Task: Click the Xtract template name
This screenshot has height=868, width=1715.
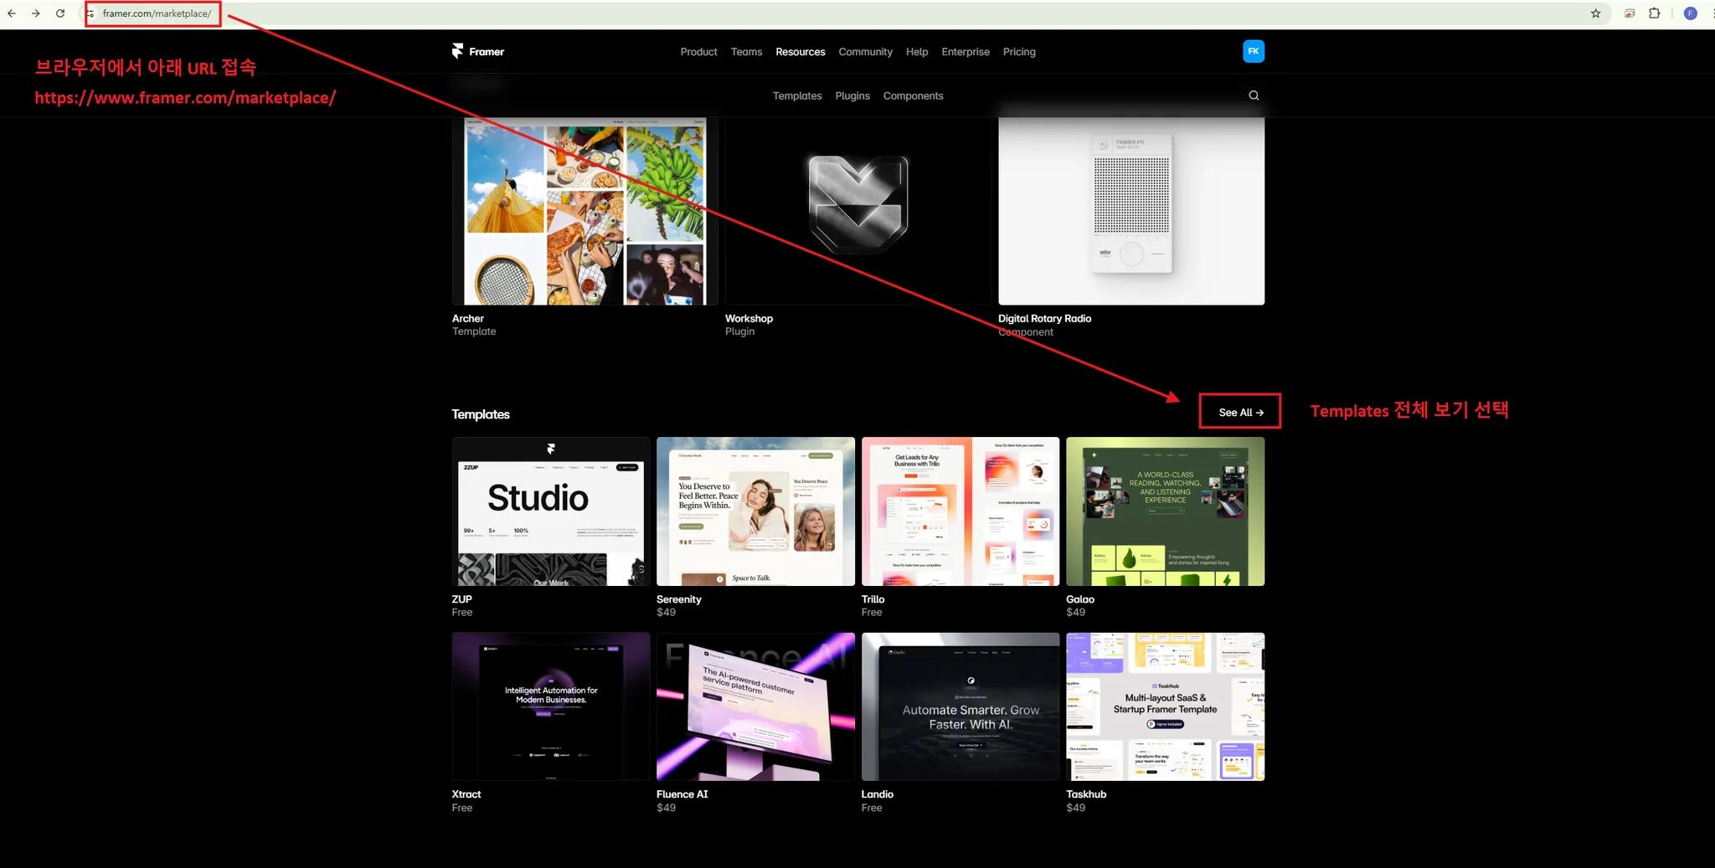Action: pos(466,794)
